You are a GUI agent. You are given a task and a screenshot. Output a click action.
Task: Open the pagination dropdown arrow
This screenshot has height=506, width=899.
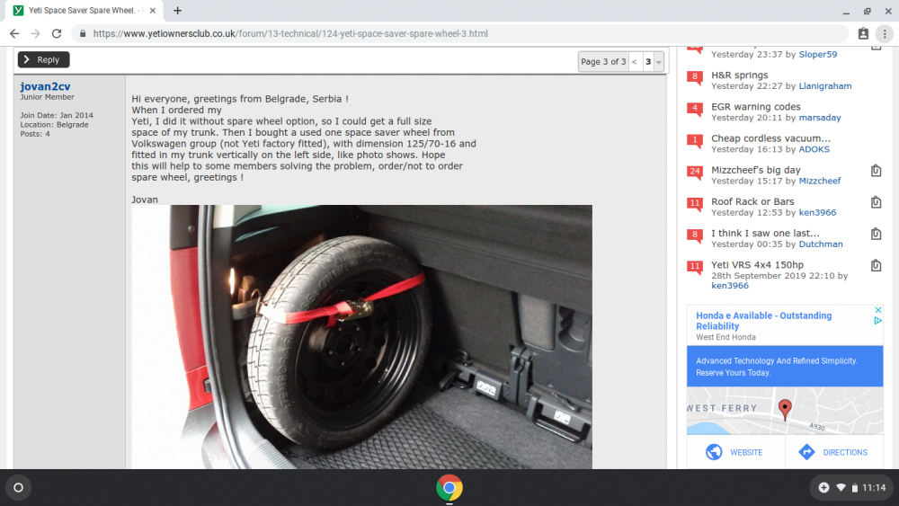[x=659, y=62]
